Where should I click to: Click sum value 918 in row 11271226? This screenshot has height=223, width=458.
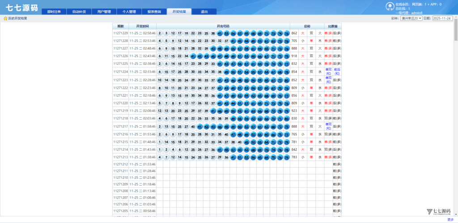point(294,56)
